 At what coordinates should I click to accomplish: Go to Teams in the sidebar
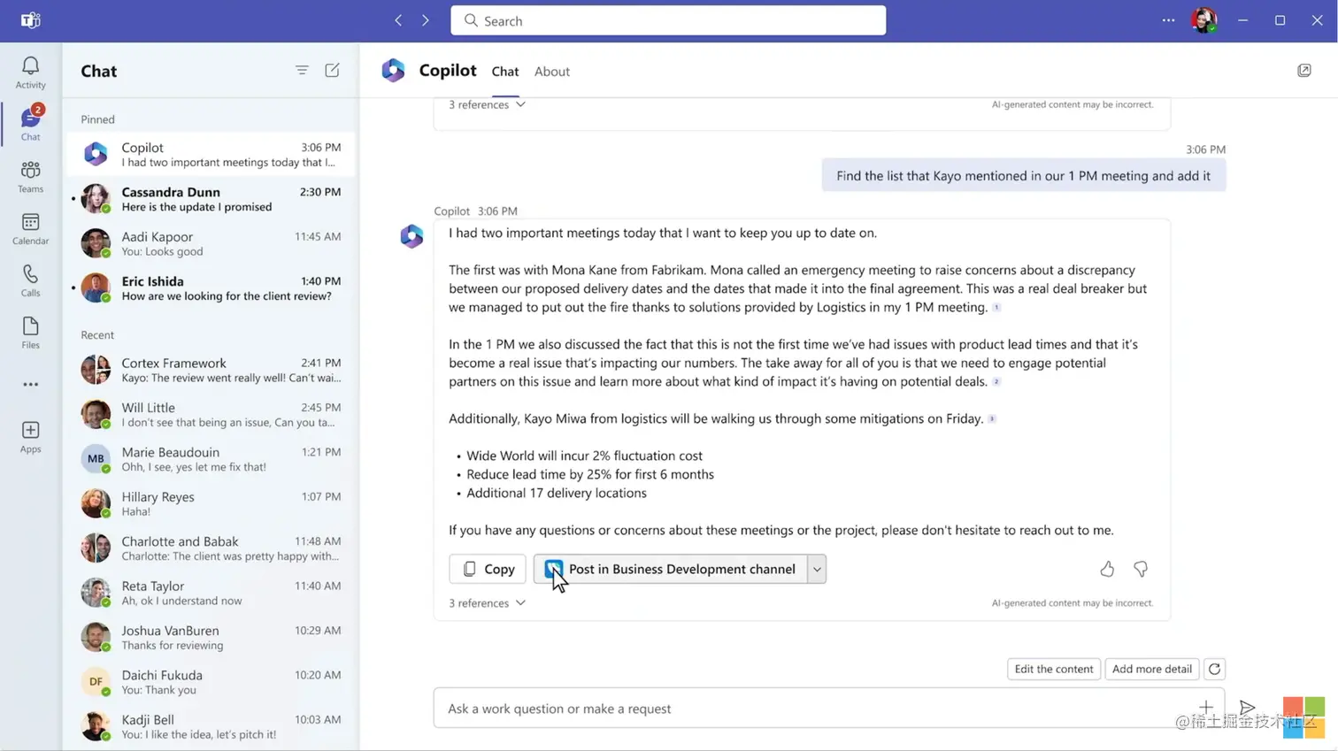pos(30,177)
